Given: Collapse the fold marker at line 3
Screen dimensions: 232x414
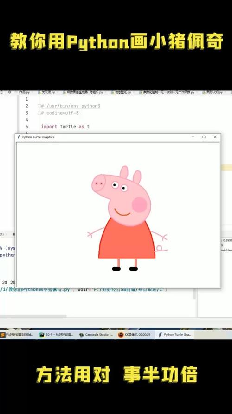Looking at the screenshot, I should coord(39,113).
